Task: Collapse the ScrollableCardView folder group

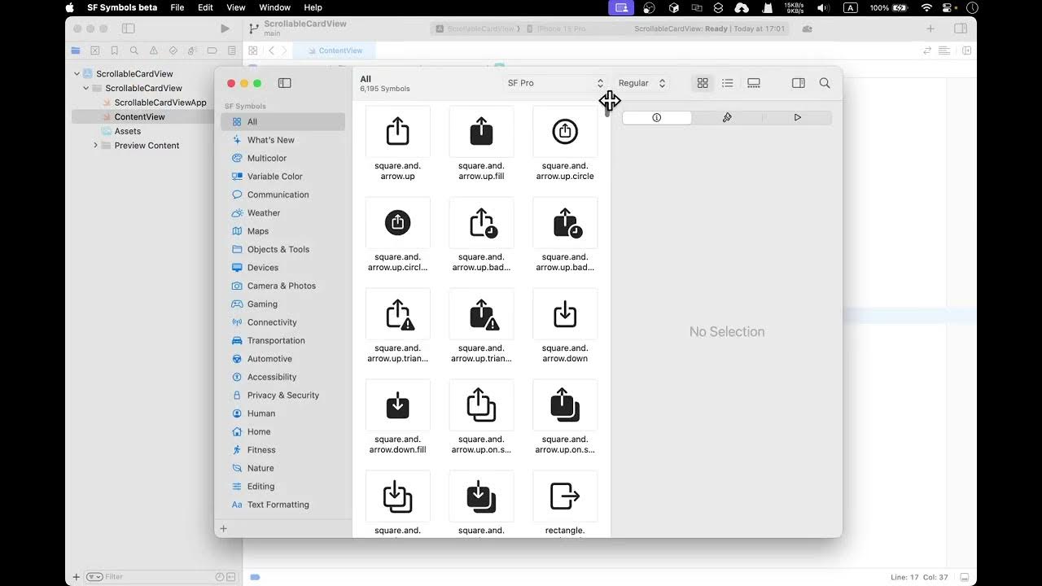Action: point(85,88)
